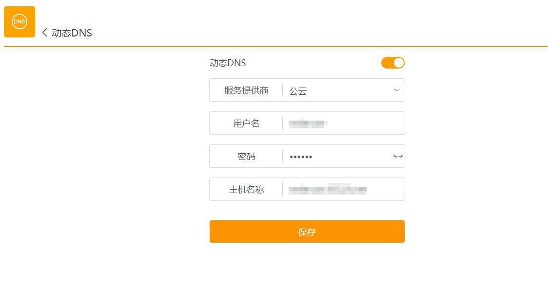Show password with the closed-eye icon
This screenshot has height=284, width=548.
(398, 157)
